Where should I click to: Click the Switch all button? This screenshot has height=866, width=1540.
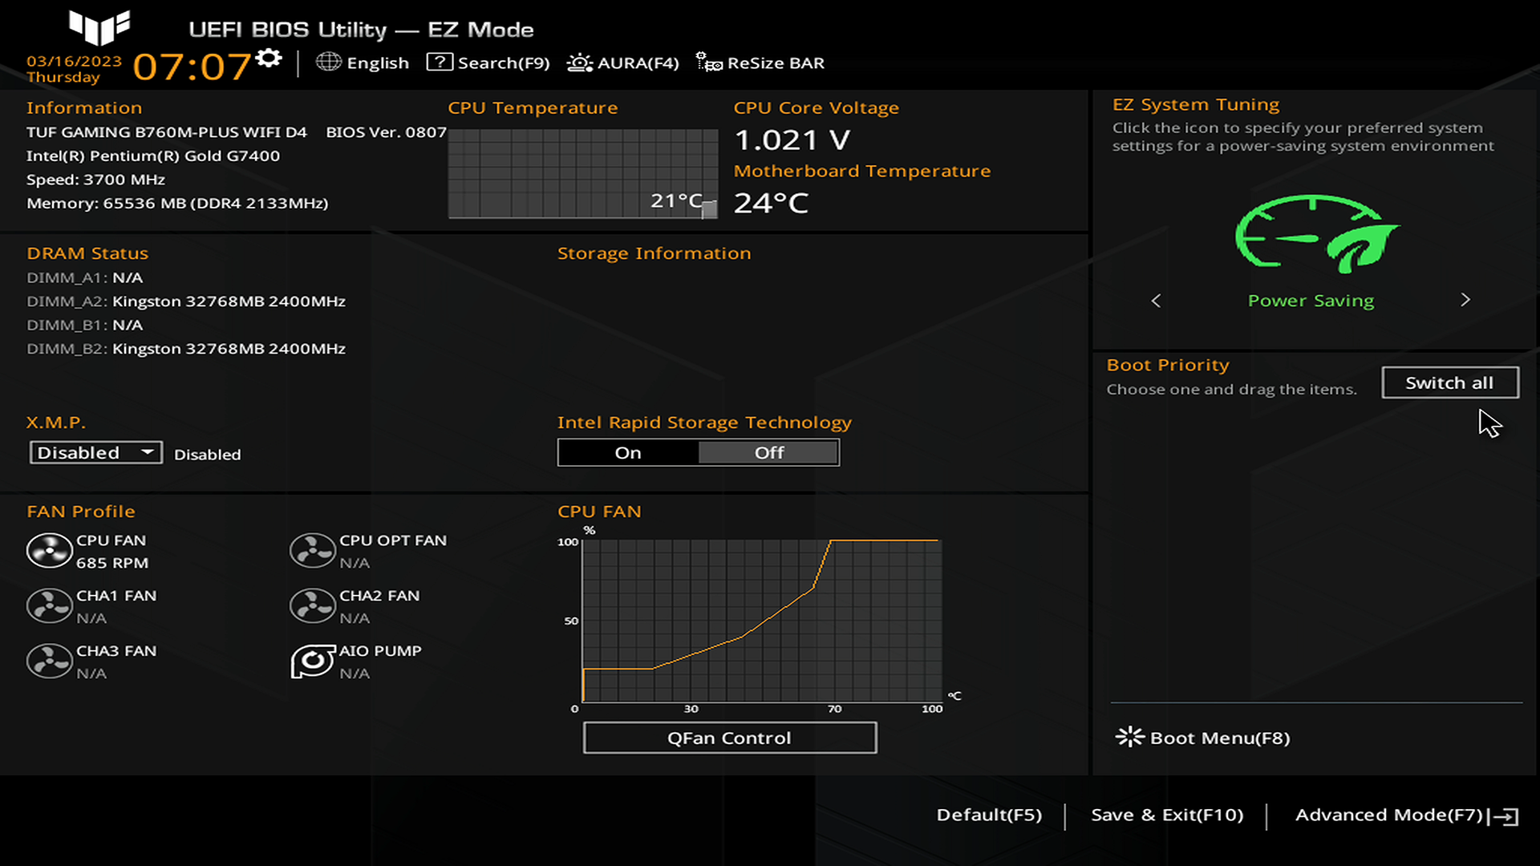[x=1449, y=383]
